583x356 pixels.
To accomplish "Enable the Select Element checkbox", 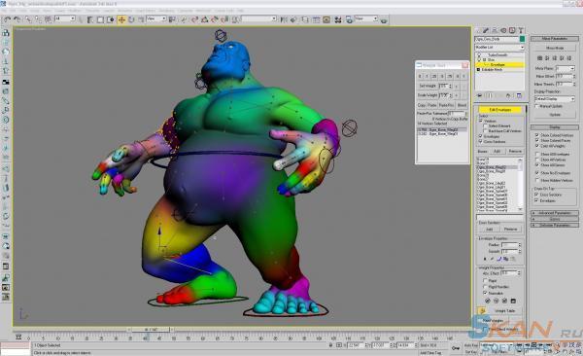I will coord(486,125).
